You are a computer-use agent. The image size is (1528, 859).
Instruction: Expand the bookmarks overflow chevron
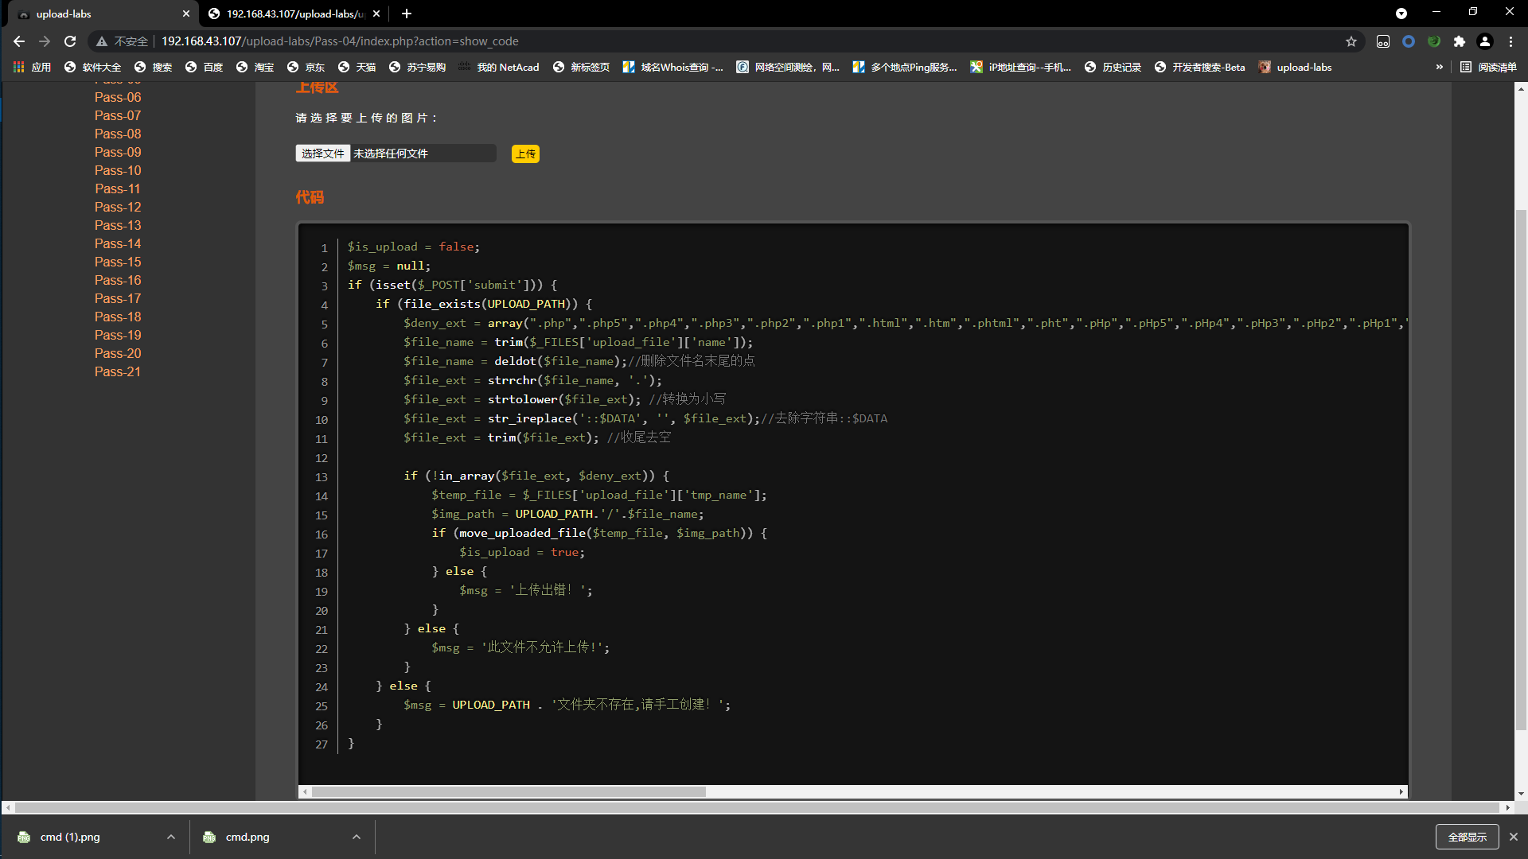(1439, 68)
